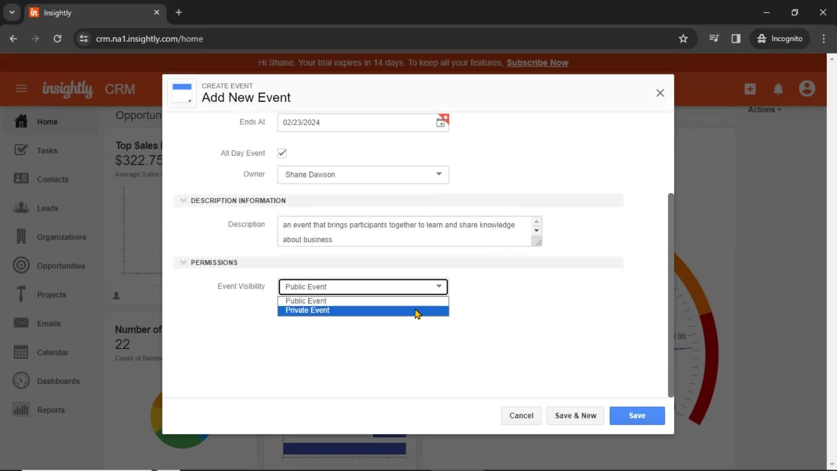Click the address bar URL

click(150, 38)
